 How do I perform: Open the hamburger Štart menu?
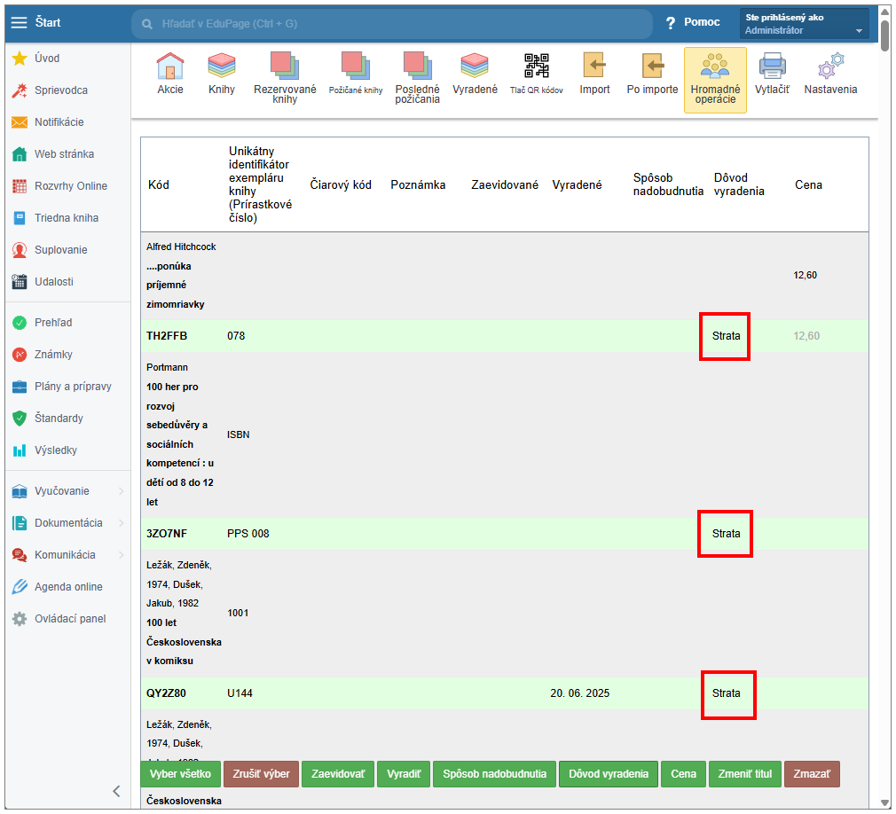click(19, 23)
